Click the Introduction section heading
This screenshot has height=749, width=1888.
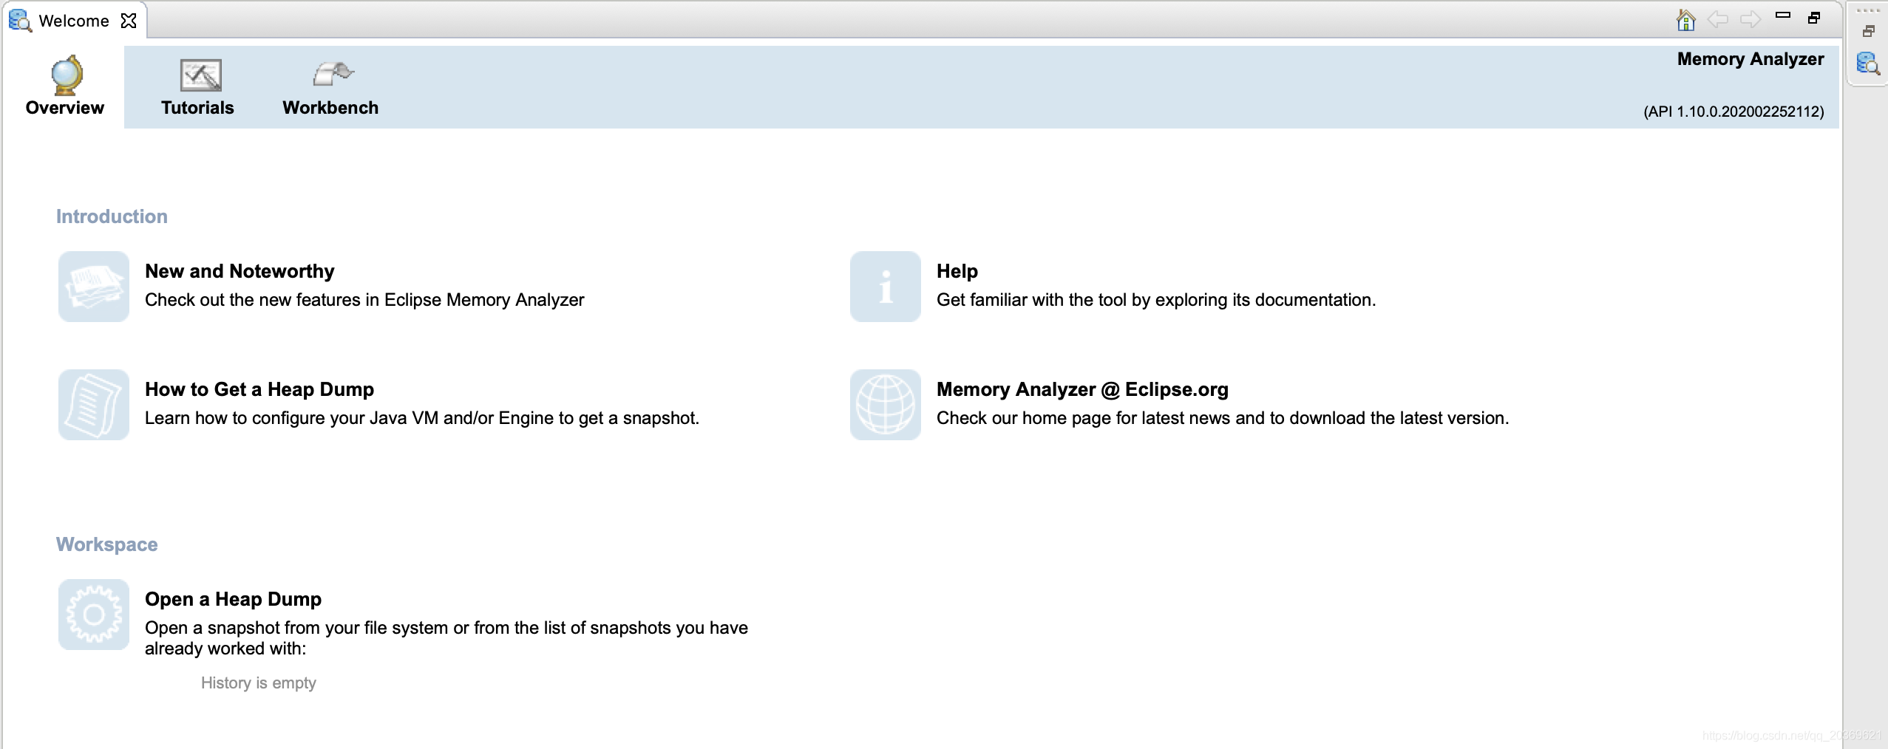(112, 216)
